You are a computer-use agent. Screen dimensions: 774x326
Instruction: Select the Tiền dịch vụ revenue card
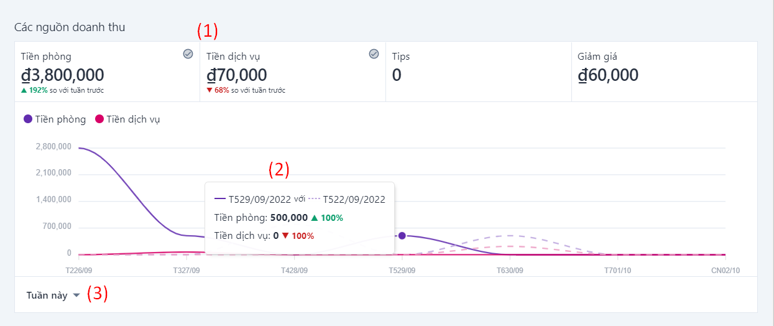[x=292, y=72]
